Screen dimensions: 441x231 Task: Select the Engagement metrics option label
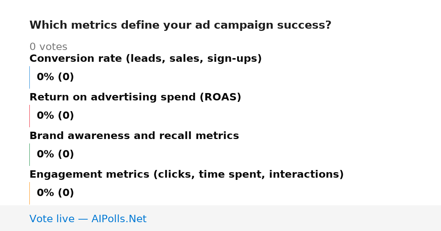[x=187, y=175]
